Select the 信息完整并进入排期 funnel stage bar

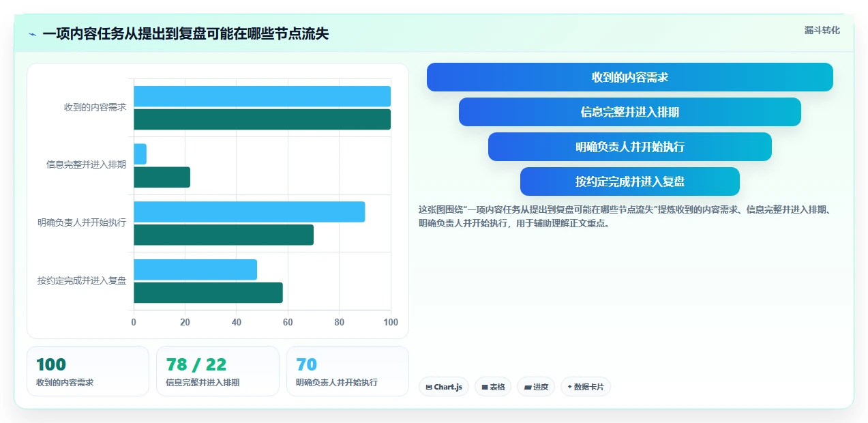(629, 112)
